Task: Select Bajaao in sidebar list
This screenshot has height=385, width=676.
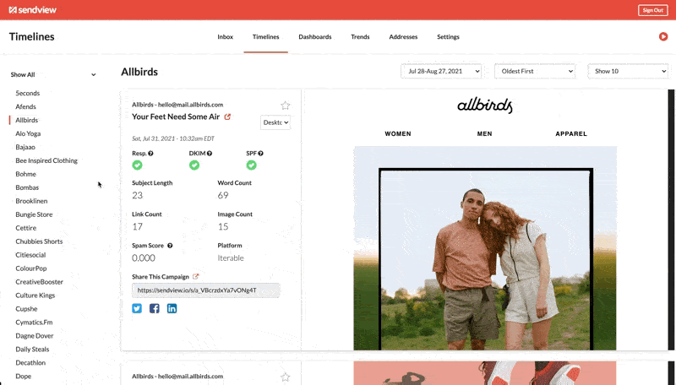Action: click(x=25, y=147)
